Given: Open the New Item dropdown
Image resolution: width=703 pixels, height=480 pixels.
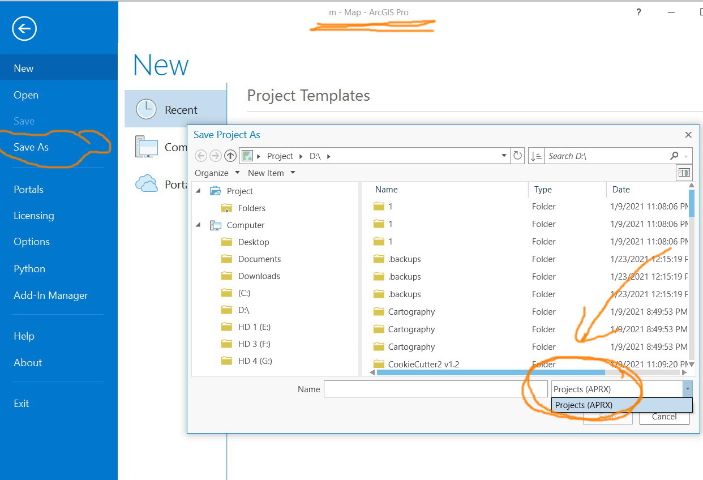Looking at the screenshot, I should [272, 173].
